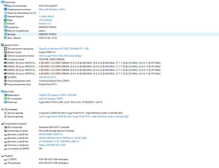Select the Мултимедия section header
The image size is (219, 168).
(x=11, y=109)
